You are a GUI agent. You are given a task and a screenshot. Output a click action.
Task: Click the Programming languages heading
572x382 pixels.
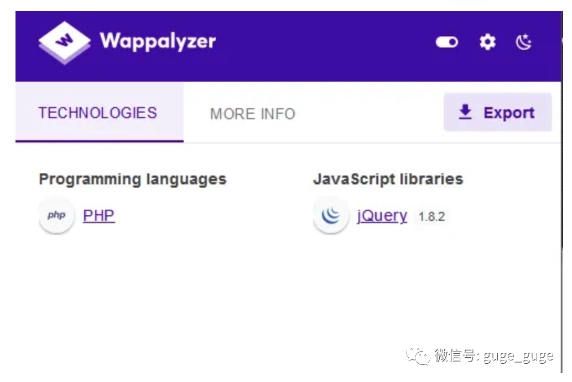pyautogui.click(x=133, y=179)
